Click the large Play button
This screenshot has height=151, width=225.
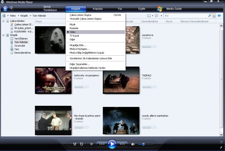112,144
